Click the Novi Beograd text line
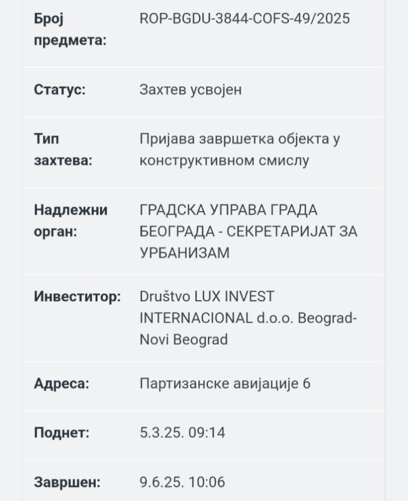The height and width of the screenshot is (501, 408). [184, 340]
